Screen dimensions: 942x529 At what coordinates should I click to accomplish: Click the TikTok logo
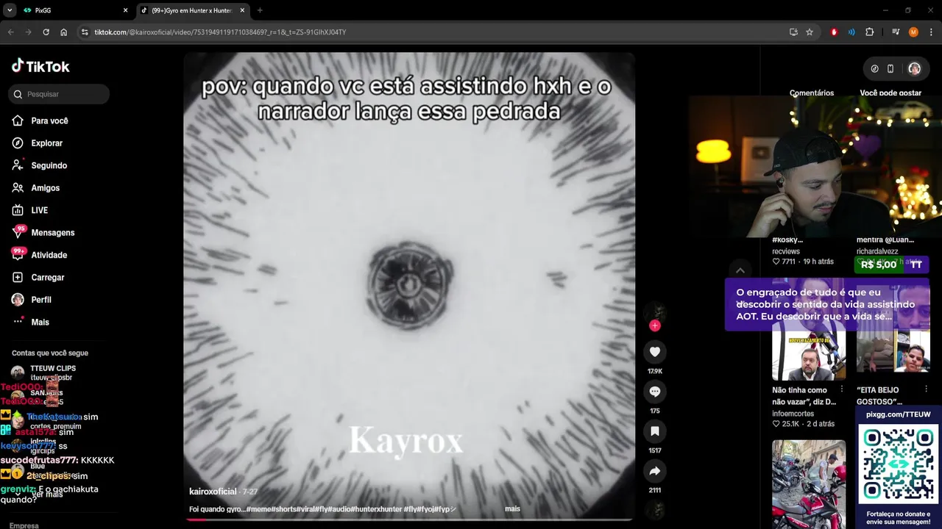(x=40, y=66)
